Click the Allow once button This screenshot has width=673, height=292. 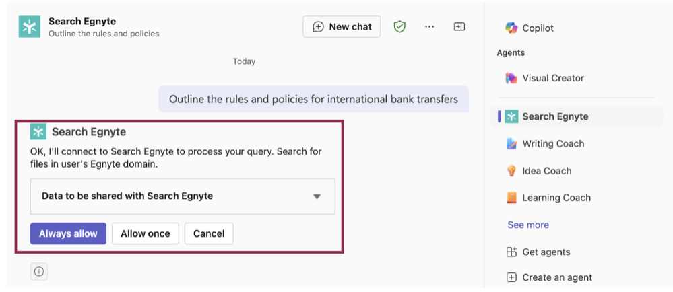point(145,233)
